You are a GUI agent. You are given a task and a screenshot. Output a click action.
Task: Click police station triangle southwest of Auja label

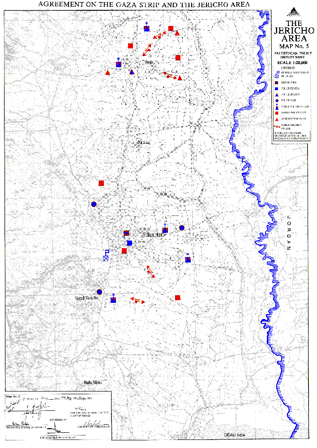click(x=132, y=72)
